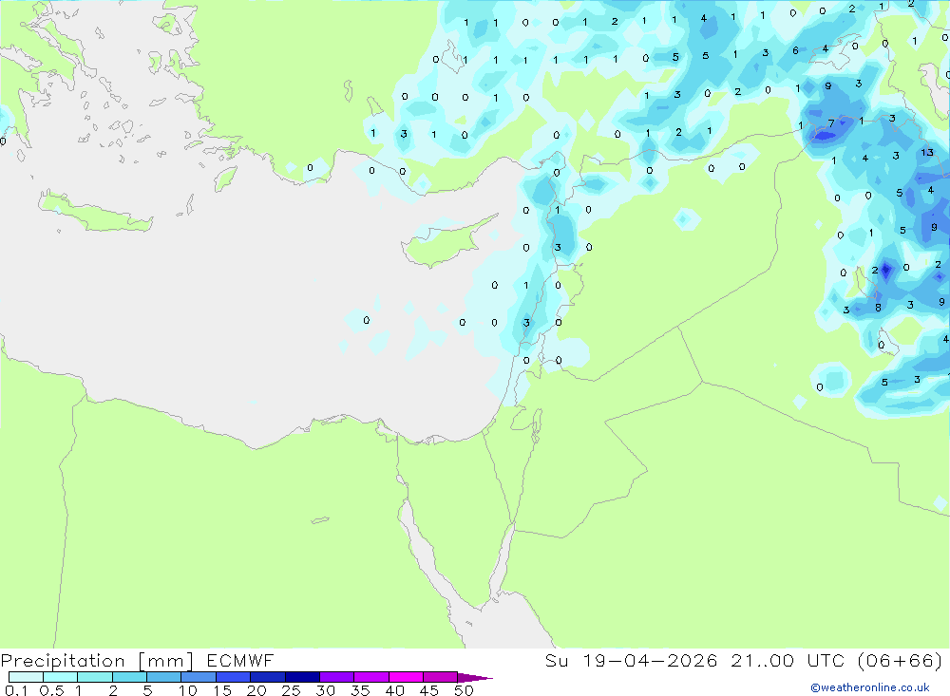Click the '20' legend scale value
Viewport: 950px width, 696px height.
tap(256, 690)
